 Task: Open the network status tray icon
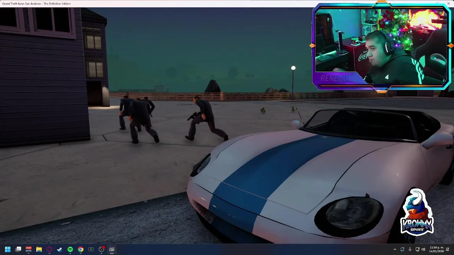pos(417,250)
